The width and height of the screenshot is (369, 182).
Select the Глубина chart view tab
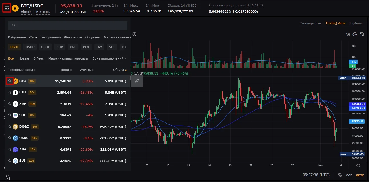pos(356,23)
